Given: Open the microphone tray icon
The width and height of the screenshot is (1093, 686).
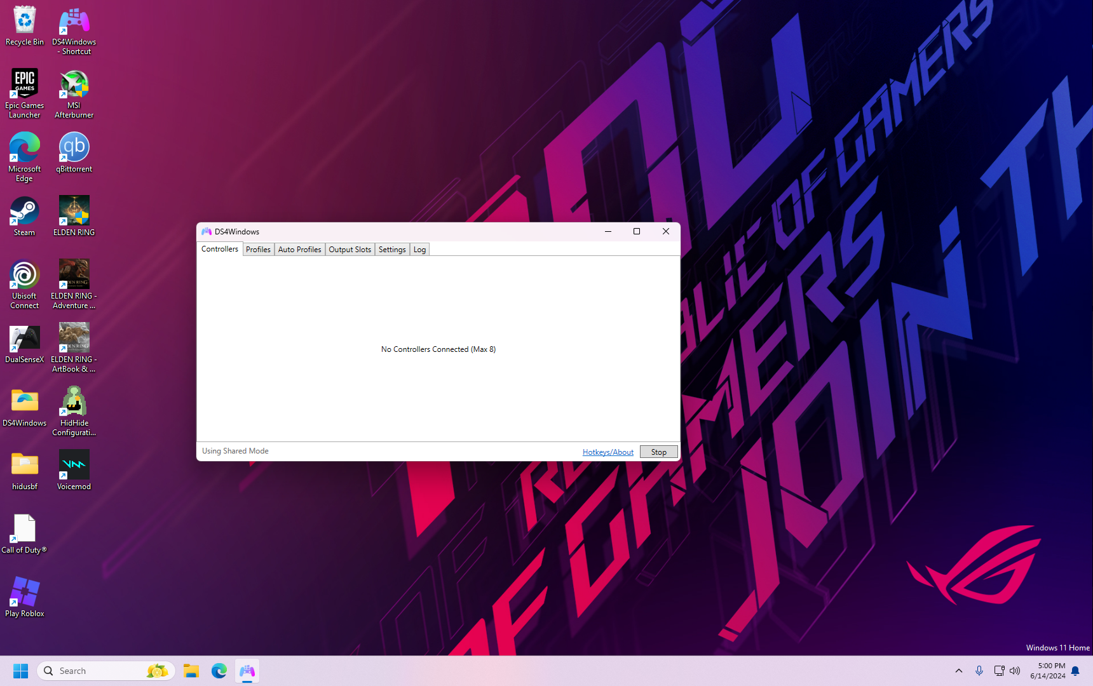Looking at the screenshot, I should point(979,671).
